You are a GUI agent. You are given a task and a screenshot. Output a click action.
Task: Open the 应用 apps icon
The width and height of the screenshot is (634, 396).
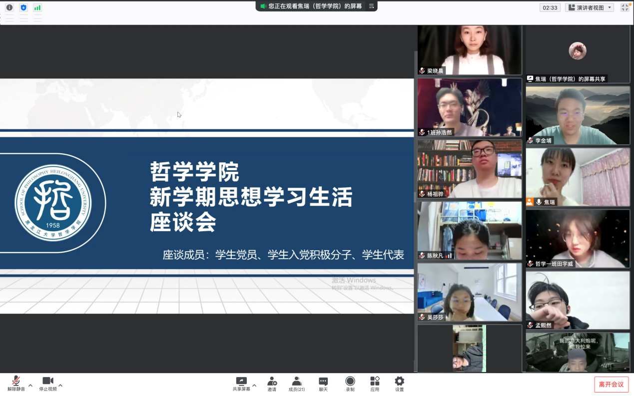[x=375, y=383]
